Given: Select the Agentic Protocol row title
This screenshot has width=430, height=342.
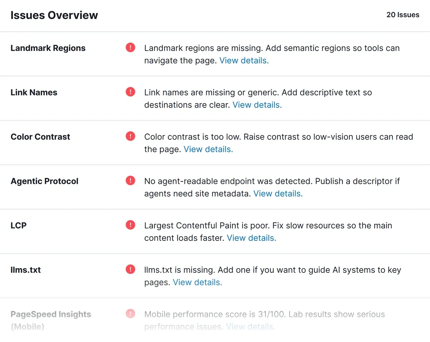Looking at the screenshot, I should pos(44,181).
